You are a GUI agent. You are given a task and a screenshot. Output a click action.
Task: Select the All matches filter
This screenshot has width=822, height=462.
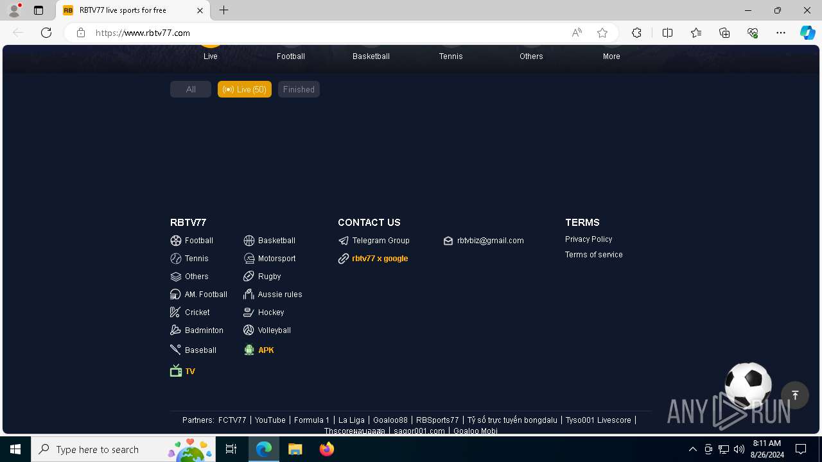coord(191,89)
